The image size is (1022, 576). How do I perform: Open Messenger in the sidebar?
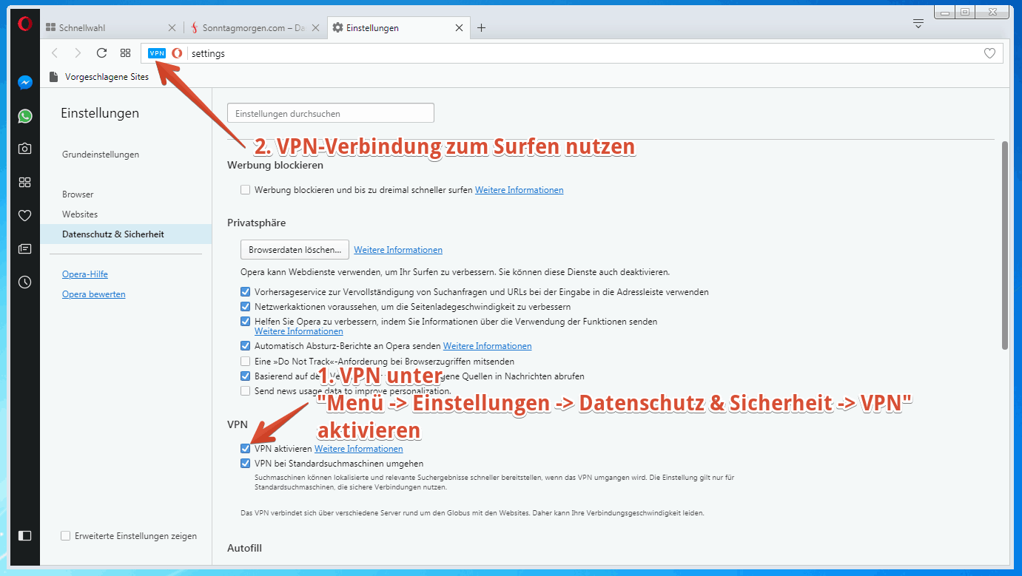click(x=25, y=83)
